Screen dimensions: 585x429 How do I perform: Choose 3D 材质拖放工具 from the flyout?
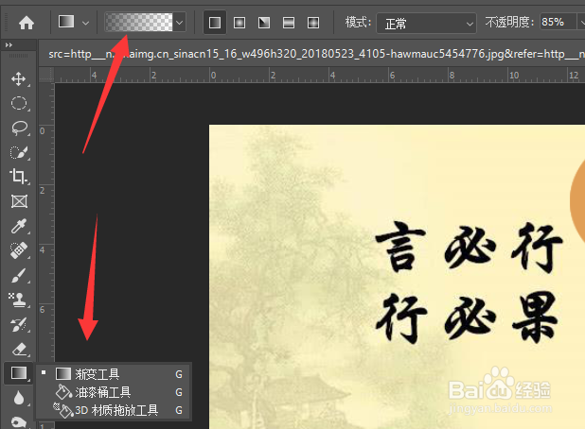(114, 410)
